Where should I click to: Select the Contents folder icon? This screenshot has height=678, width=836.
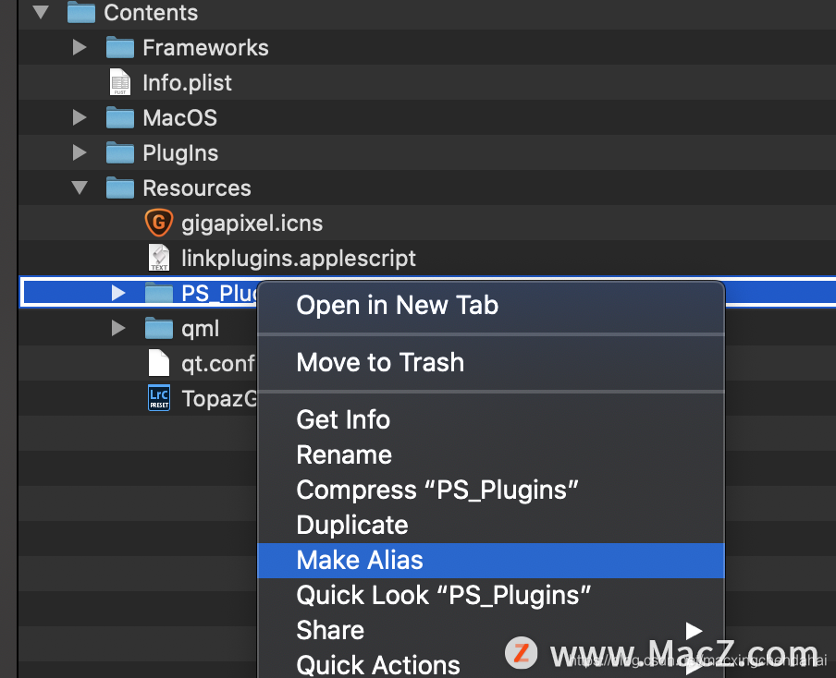pos(81,12)
